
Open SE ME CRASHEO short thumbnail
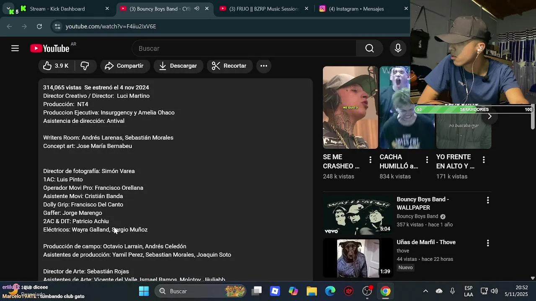coord(350,107)
